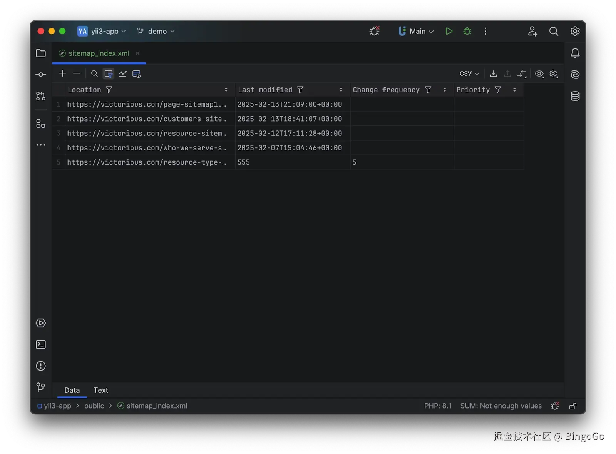This screenshot has width=616, height=454.
Task: Open the Project folder tool window
Action: 40,53
